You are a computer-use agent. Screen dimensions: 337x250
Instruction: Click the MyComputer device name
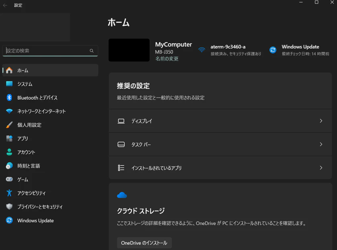pyautogui.click(x=174, y=44)
